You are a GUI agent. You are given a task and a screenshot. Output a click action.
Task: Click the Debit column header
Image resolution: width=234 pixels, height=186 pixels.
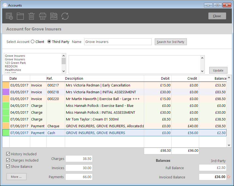click(x=158, y=78)
